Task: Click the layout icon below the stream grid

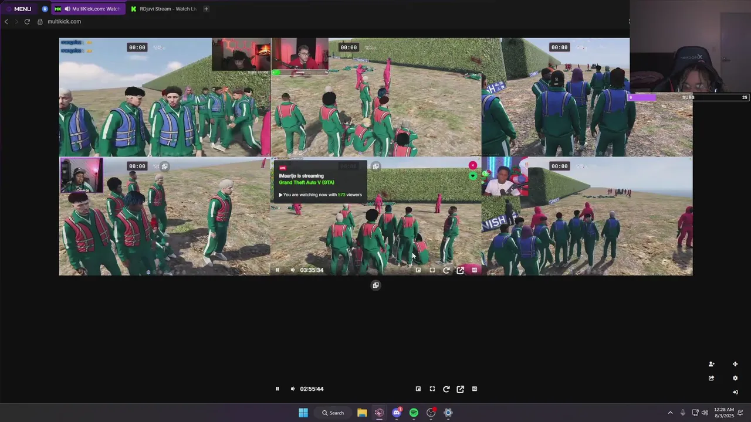Action: [376, 285]
